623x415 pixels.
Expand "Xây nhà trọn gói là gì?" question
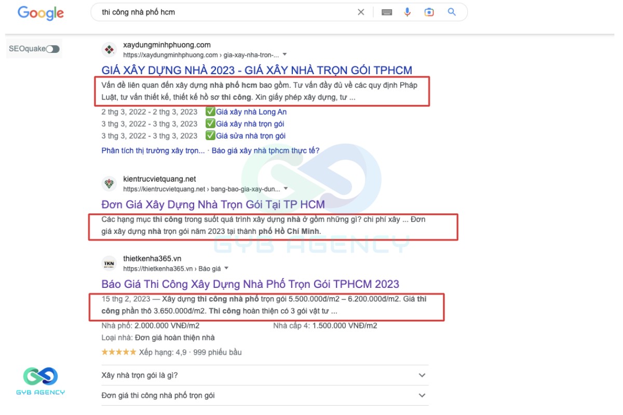265,375
